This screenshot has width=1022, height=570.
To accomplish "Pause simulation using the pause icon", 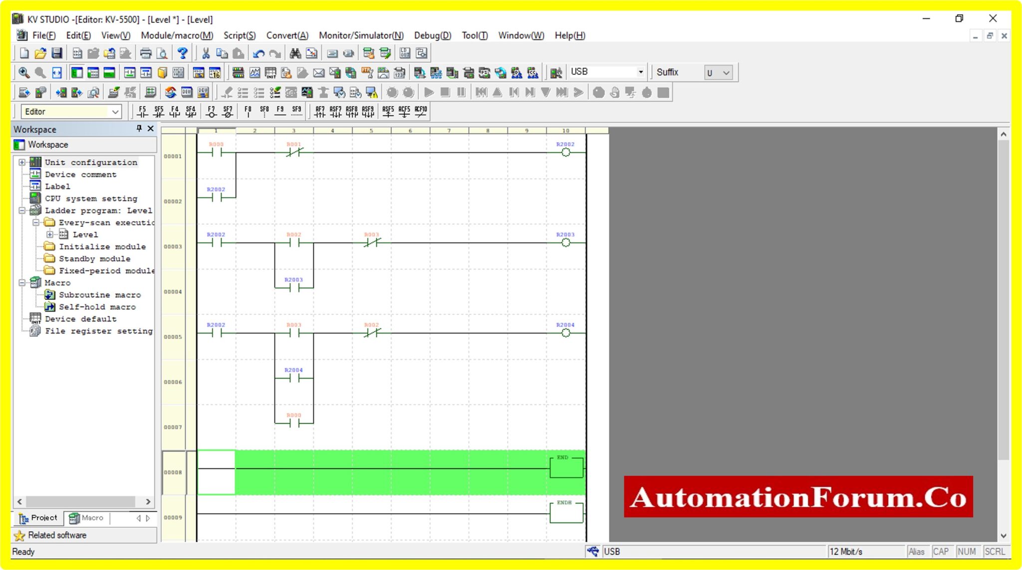I will click(x=461, y=92).
